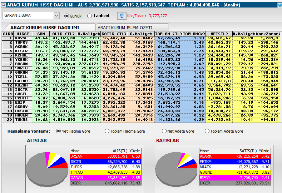The height and width of the screenshot is (193, 282).
Task: Sort by the NET(TL) column header
Action: click(219, 34)
